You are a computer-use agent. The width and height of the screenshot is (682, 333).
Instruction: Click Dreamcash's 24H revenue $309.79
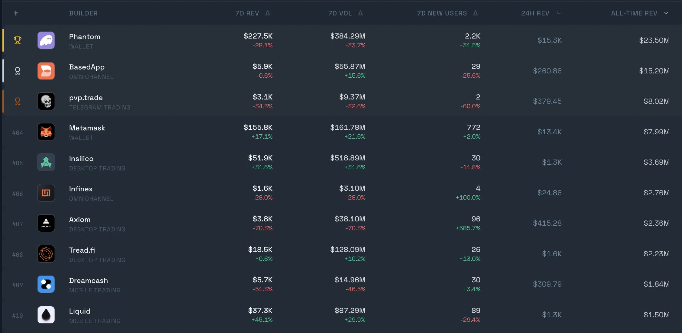[547, 284]
